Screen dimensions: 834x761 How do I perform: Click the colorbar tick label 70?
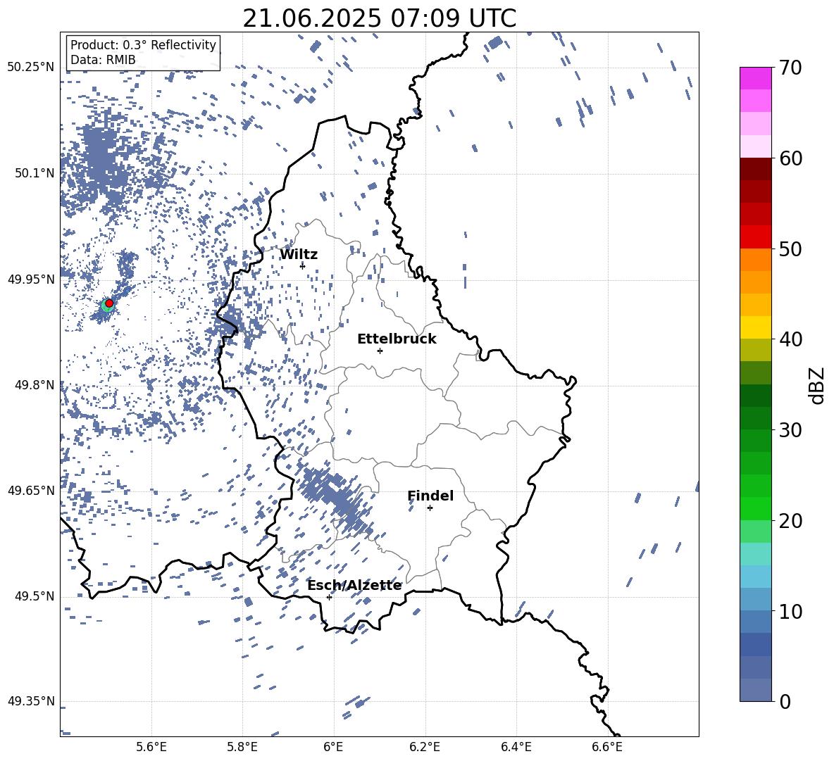[790, 68]
